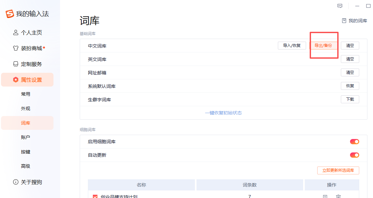Open the 账户 settings tab
The width and height of the screenshot is (373, 198).
(26, 137)
